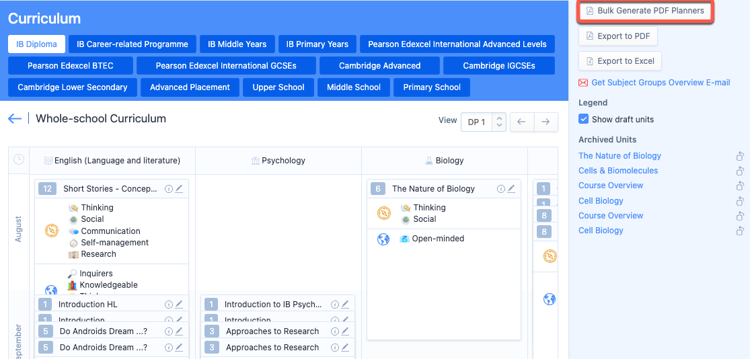Image resolution: width=750 pixels, height=359 pixels.
Task: Open Pearson Edexcel BTEC tab
Action: pyautogui.click(x=71, y=65)
